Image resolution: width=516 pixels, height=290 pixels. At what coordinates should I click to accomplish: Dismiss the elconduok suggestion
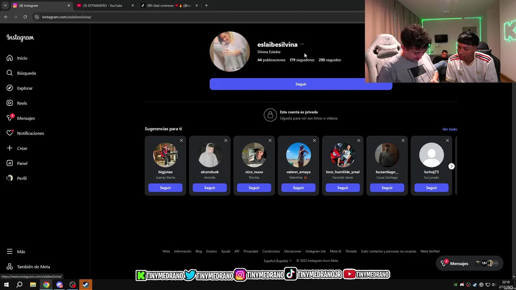click(226, 141)
